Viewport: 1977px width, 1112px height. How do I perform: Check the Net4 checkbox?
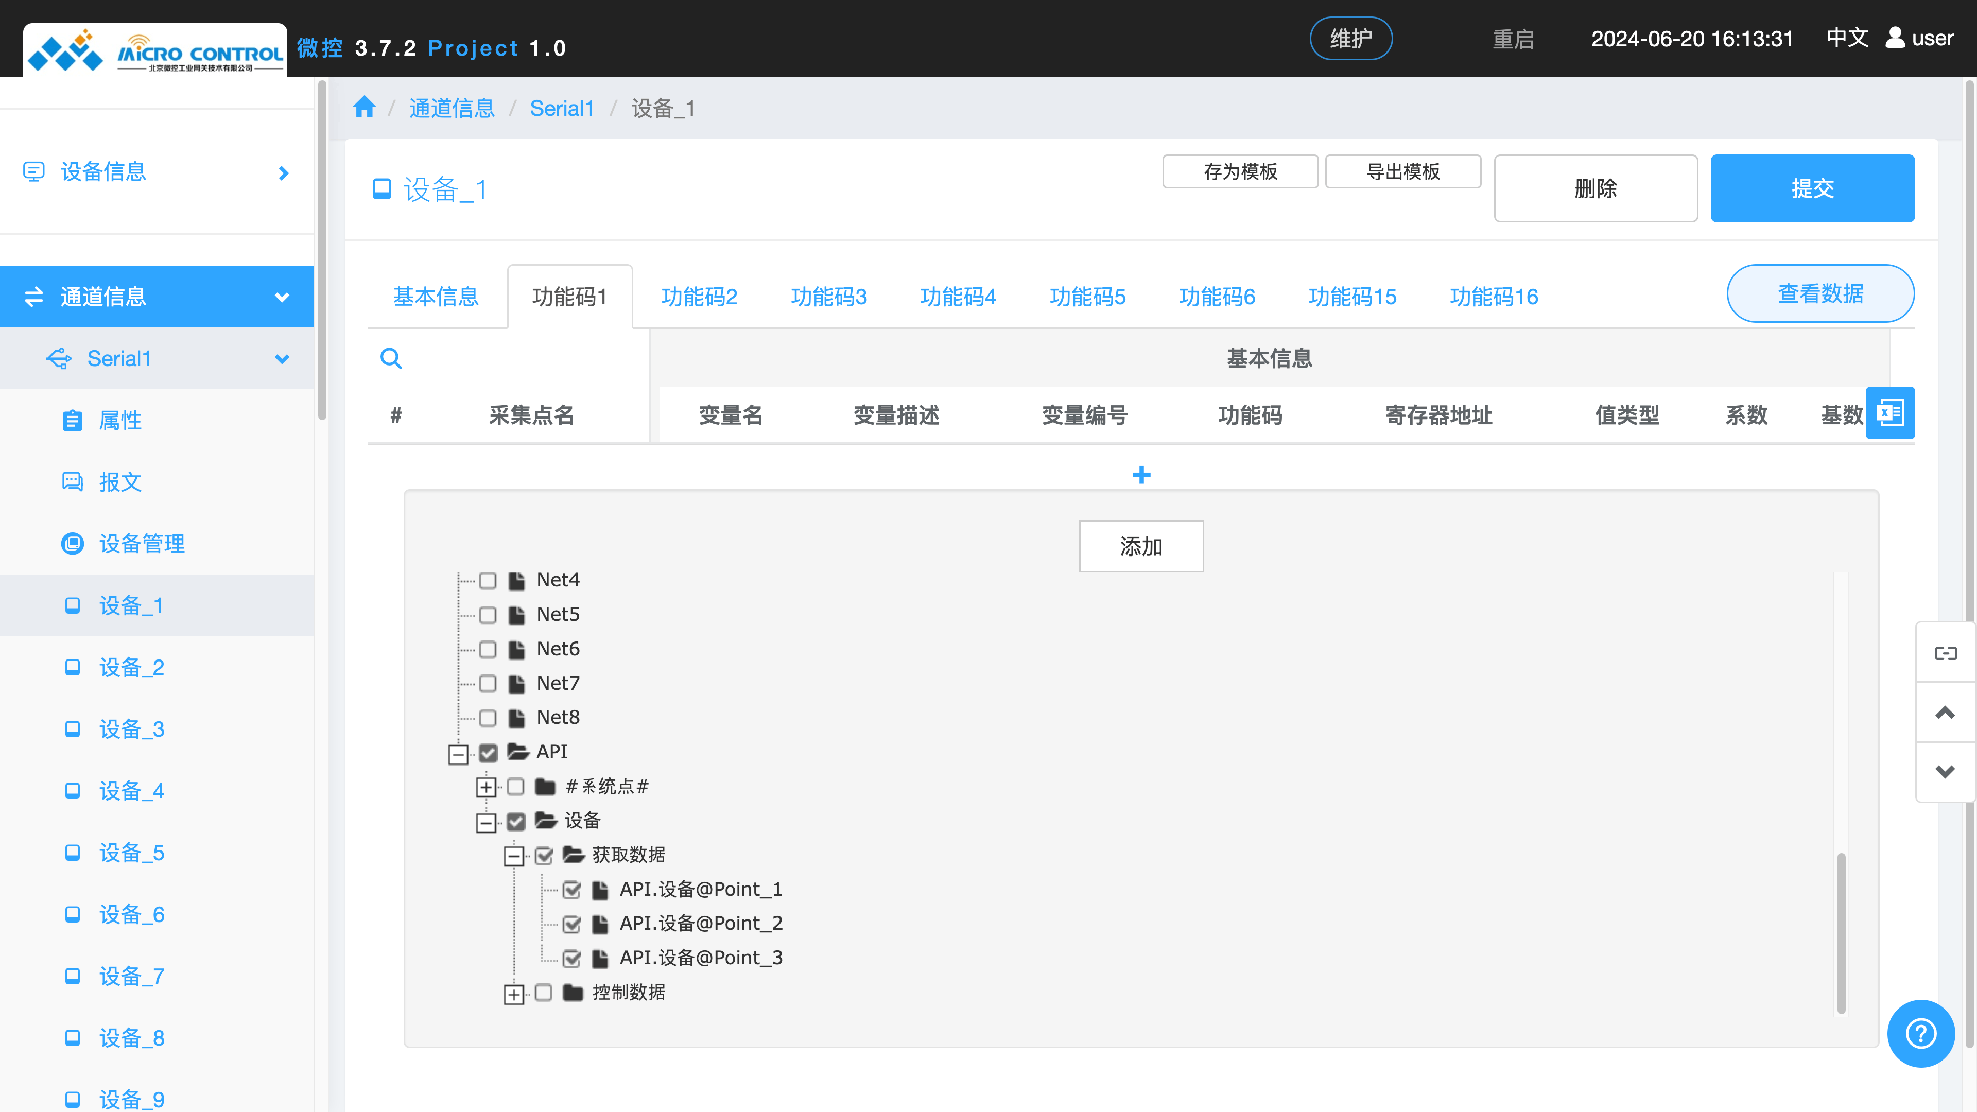pyautogui.click(x=488, y=580)
